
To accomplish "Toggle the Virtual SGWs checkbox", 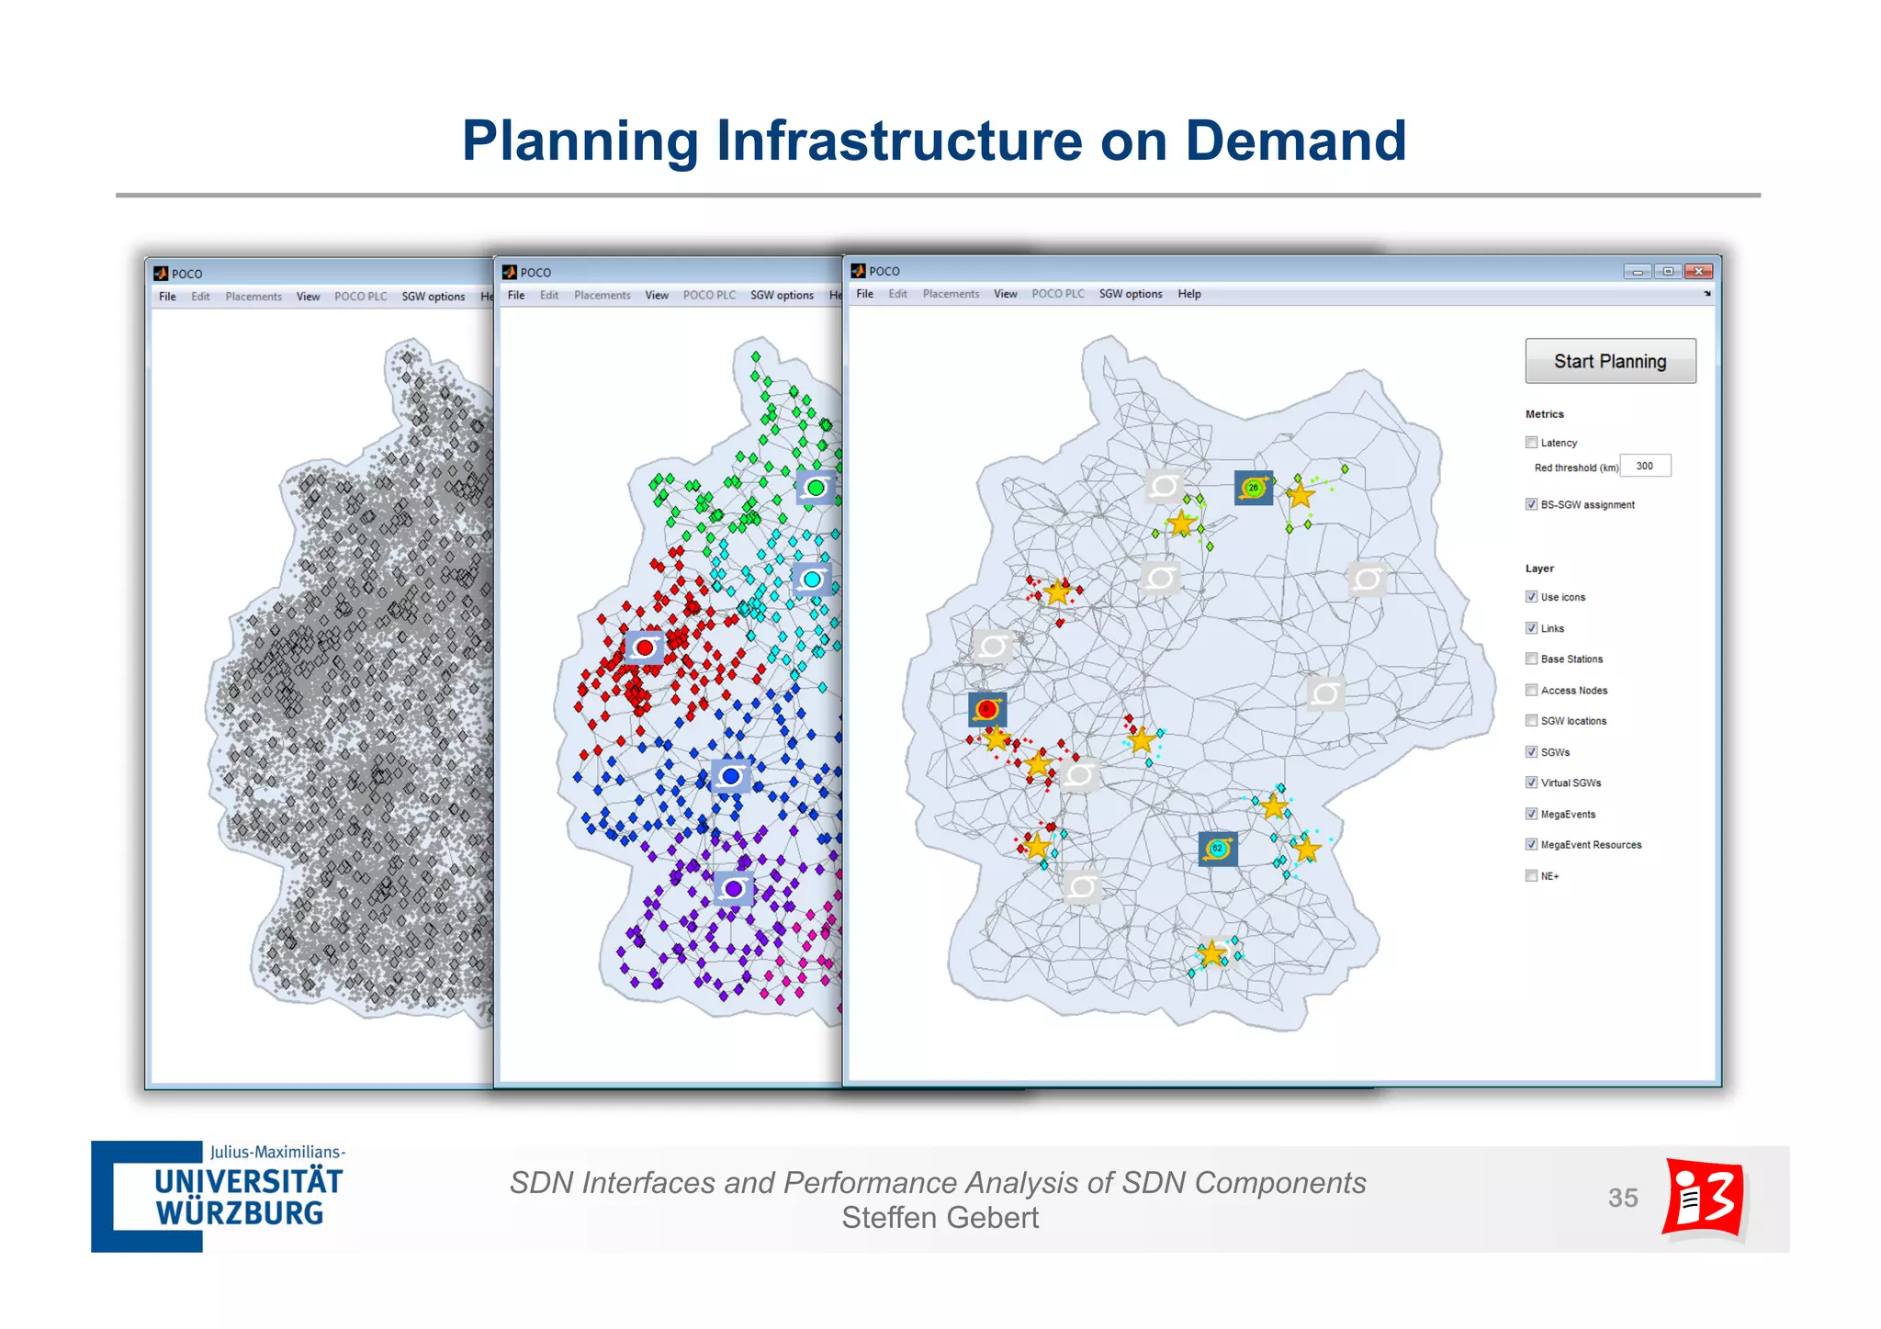I will [x=1531, y=783].
